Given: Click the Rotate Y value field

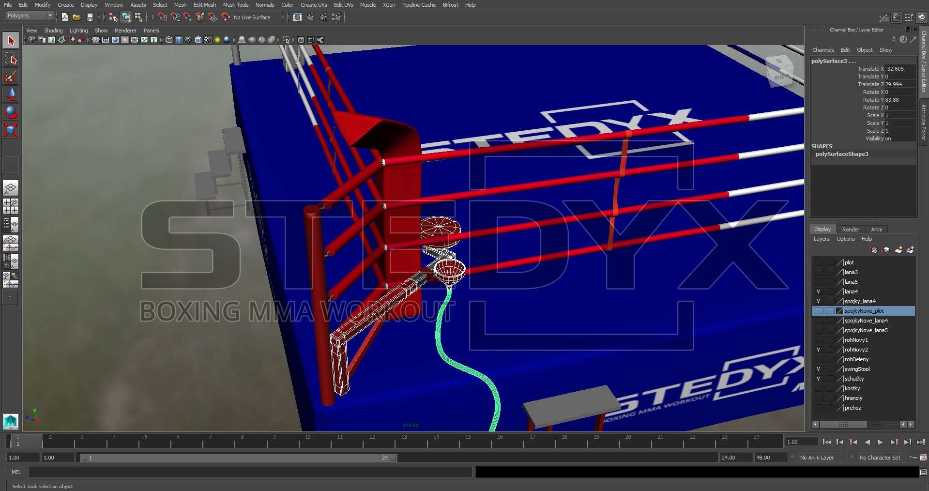Looking at the screenshot, I should pyautogui.click(x=900, y=100).
